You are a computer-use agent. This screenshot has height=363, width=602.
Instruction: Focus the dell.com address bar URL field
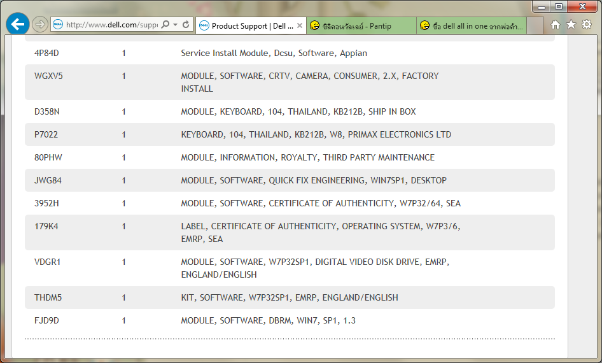tap(111, 25)
